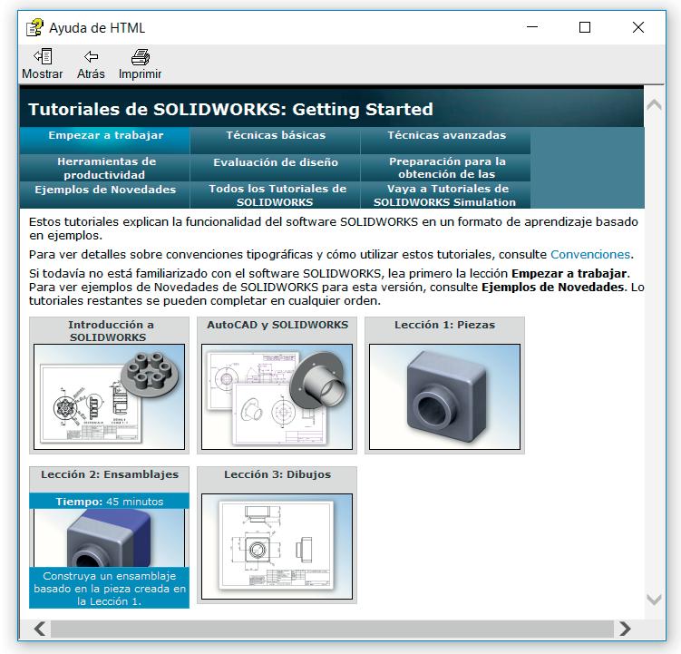Open Lección 1: Piezas thumbnail

click(444, 396)
